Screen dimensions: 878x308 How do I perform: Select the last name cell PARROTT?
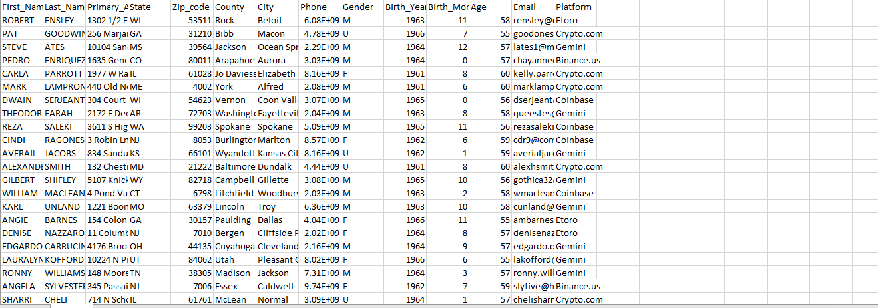click(64, 73)
